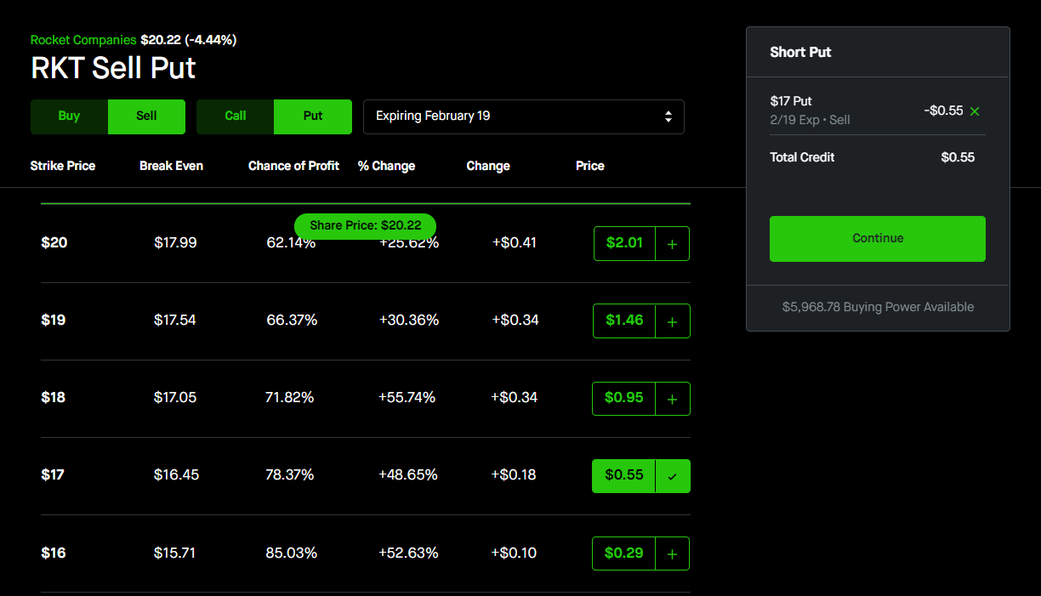Viewport: 1041px width, 596px height.
Task: Click the 2/19 Exp • Sell detail text
Action: 810,120
